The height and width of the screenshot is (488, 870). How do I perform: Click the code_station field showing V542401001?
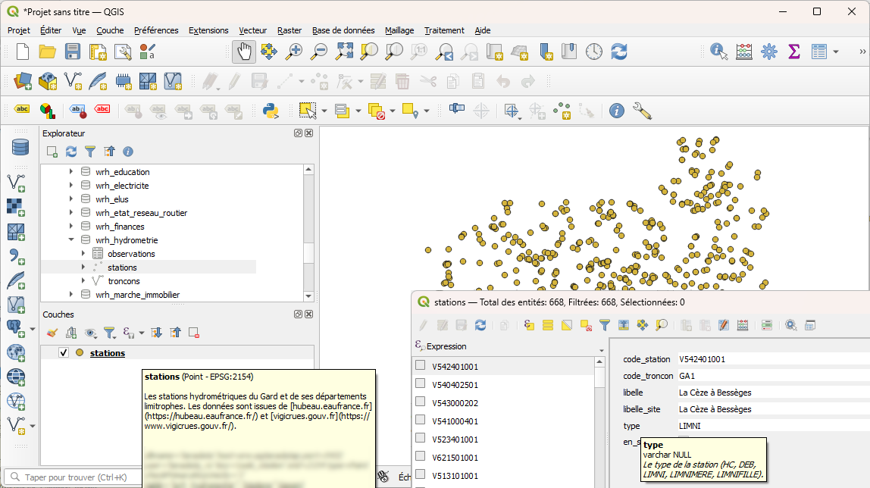click(x=774, y=359)
